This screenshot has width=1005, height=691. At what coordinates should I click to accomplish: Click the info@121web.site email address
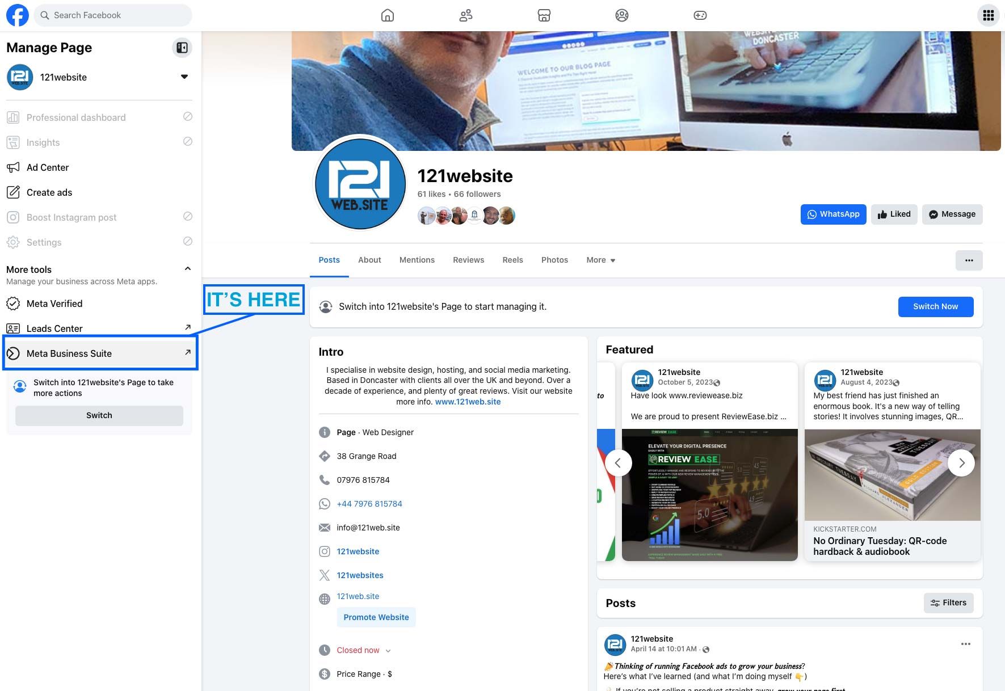coord(368,528)
